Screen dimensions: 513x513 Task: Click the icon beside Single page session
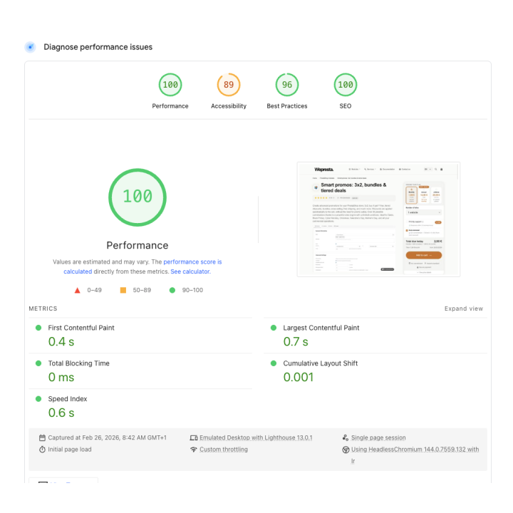[346, 437]
